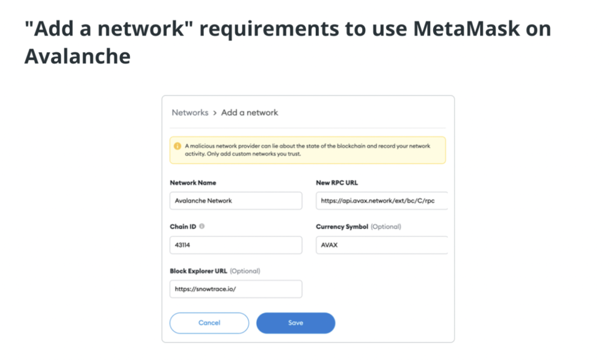
Task: Click into the Chain ID field with 43114
Action: click(236, 245)
